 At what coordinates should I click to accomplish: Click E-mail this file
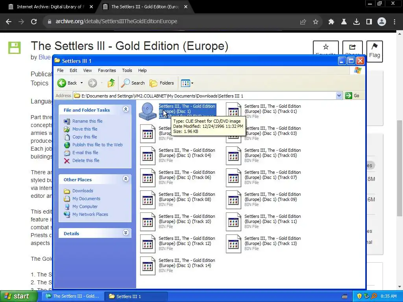pyautogui.click(x=85, y=153)
